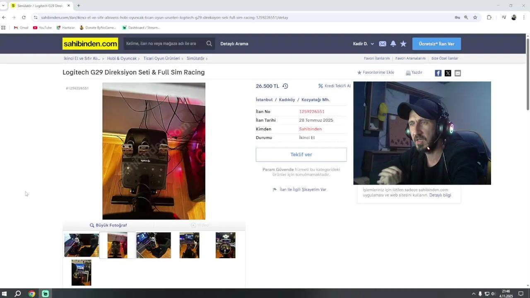Open Haritalar bookmark
530x298 pixels.
click(65, 28)
